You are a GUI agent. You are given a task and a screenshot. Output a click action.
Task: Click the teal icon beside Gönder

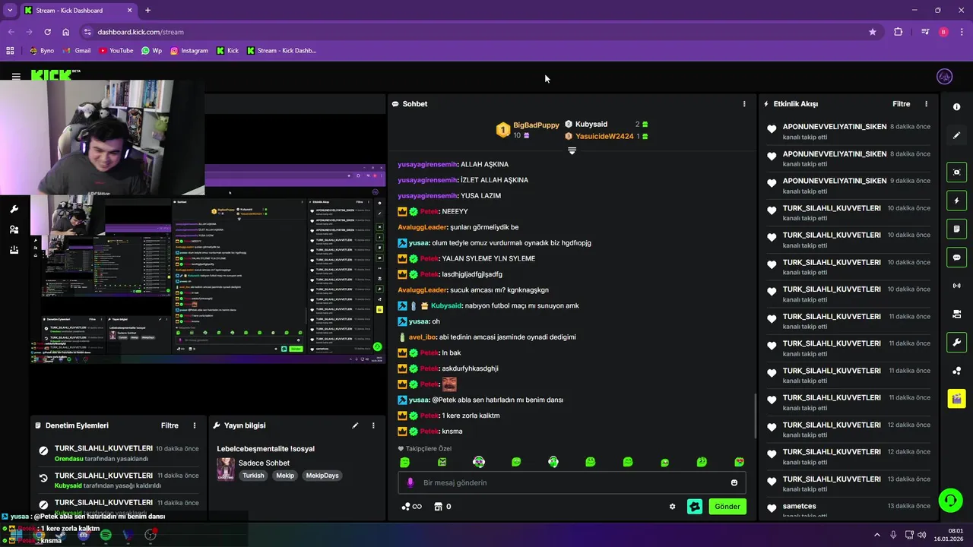[x=694, y=507]
